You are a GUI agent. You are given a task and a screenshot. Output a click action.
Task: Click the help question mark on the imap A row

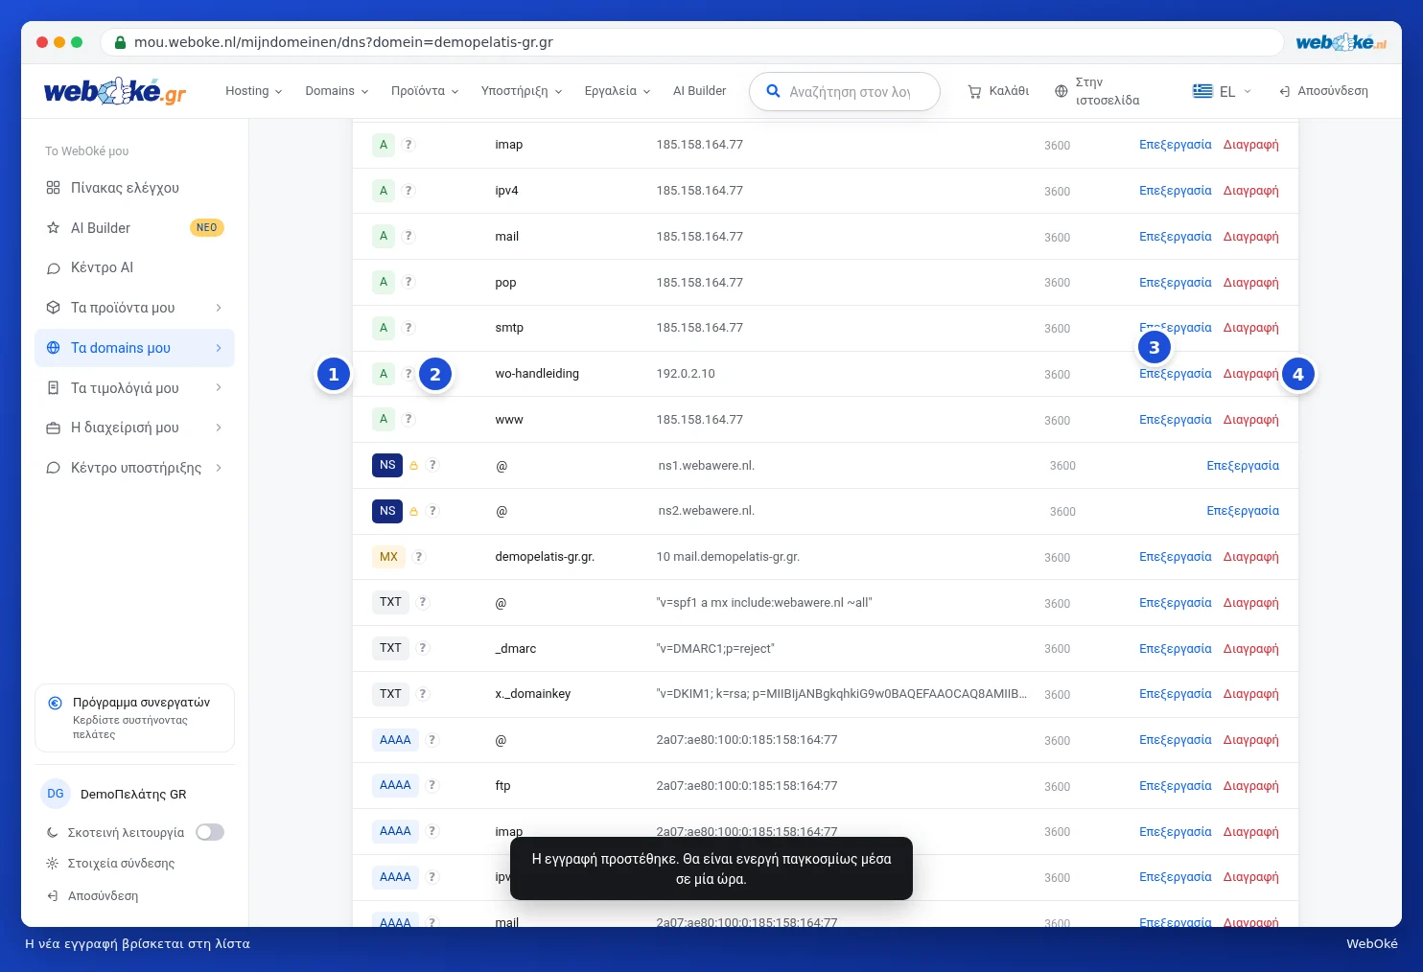click(x=408, y=145)
